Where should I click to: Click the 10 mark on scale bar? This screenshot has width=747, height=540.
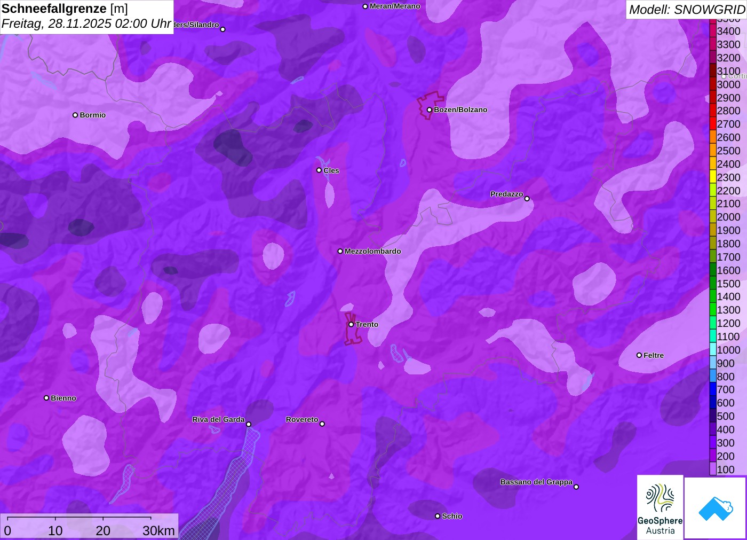point(55,530)
